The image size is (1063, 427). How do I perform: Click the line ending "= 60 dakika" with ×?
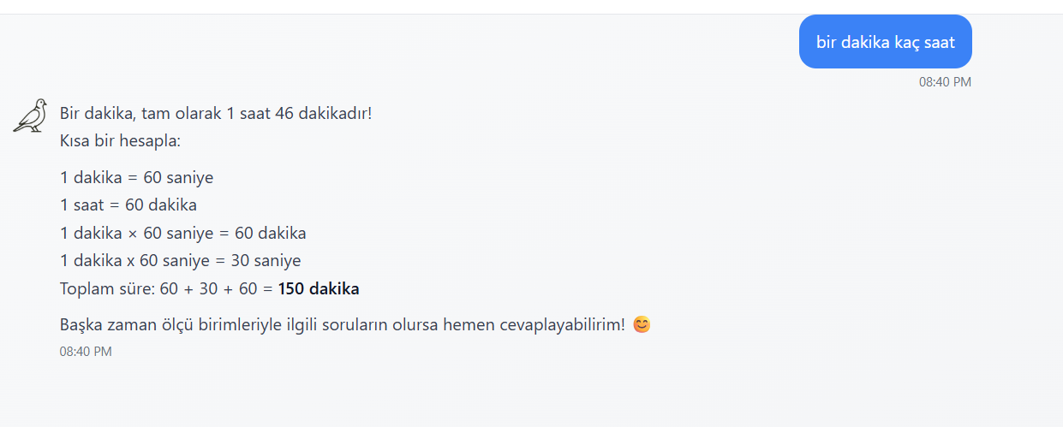182,233
